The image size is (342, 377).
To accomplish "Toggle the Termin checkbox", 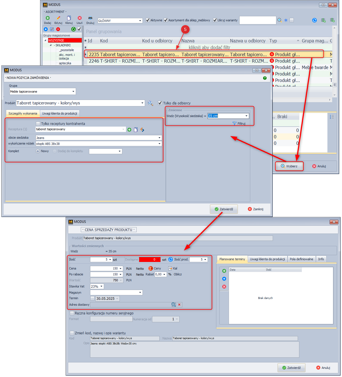I will 93,298.
